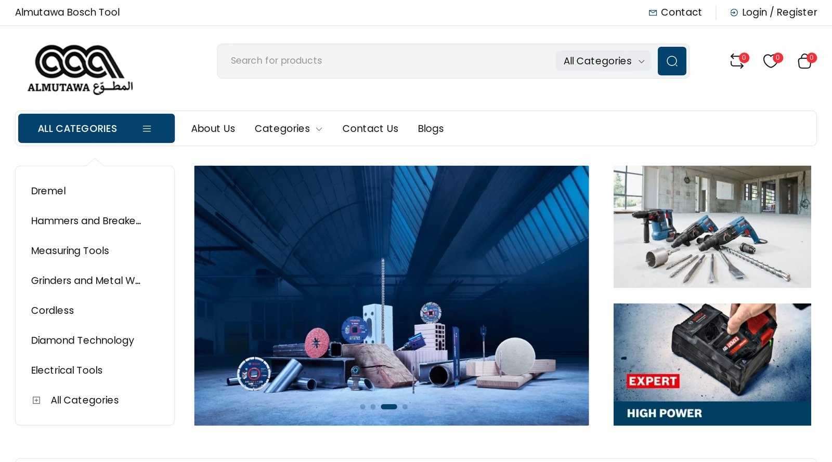Open Measuring Tools category
The height and width of the screenshot is (462, 832).
click(x=70, y=250)
